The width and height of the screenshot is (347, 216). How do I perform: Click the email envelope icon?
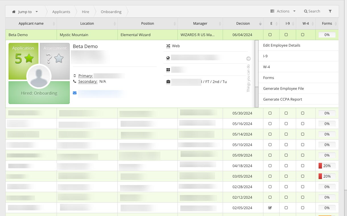75,93
